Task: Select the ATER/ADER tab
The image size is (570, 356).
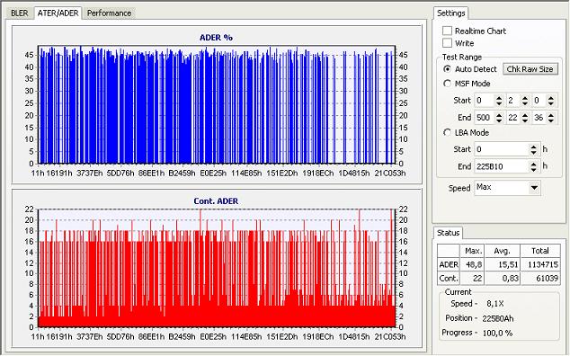Action: point(58,13)
